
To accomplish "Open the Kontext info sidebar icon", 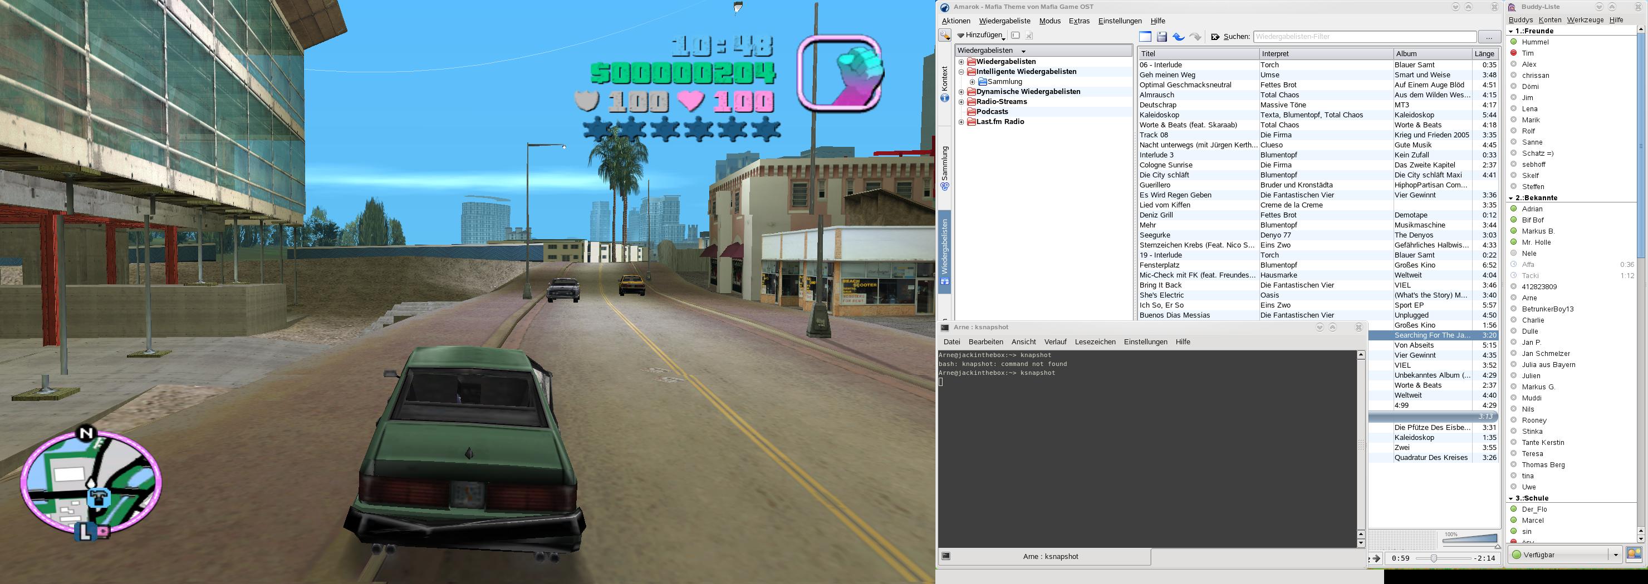I will point(944,98).
